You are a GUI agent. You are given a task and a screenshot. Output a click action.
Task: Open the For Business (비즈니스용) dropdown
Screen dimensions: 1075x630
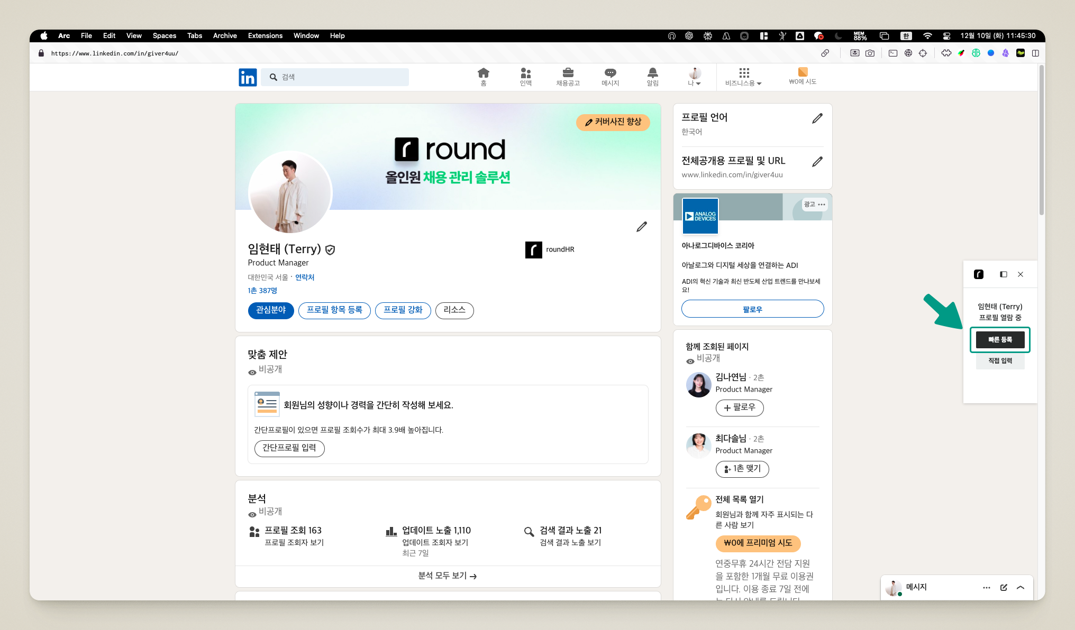743,77
